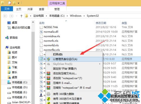The width and height of the screenshot is (141, 104).
Task: Click the 360 icon beside 使用 360进行木马云查杀
Action: pos(49,99)
